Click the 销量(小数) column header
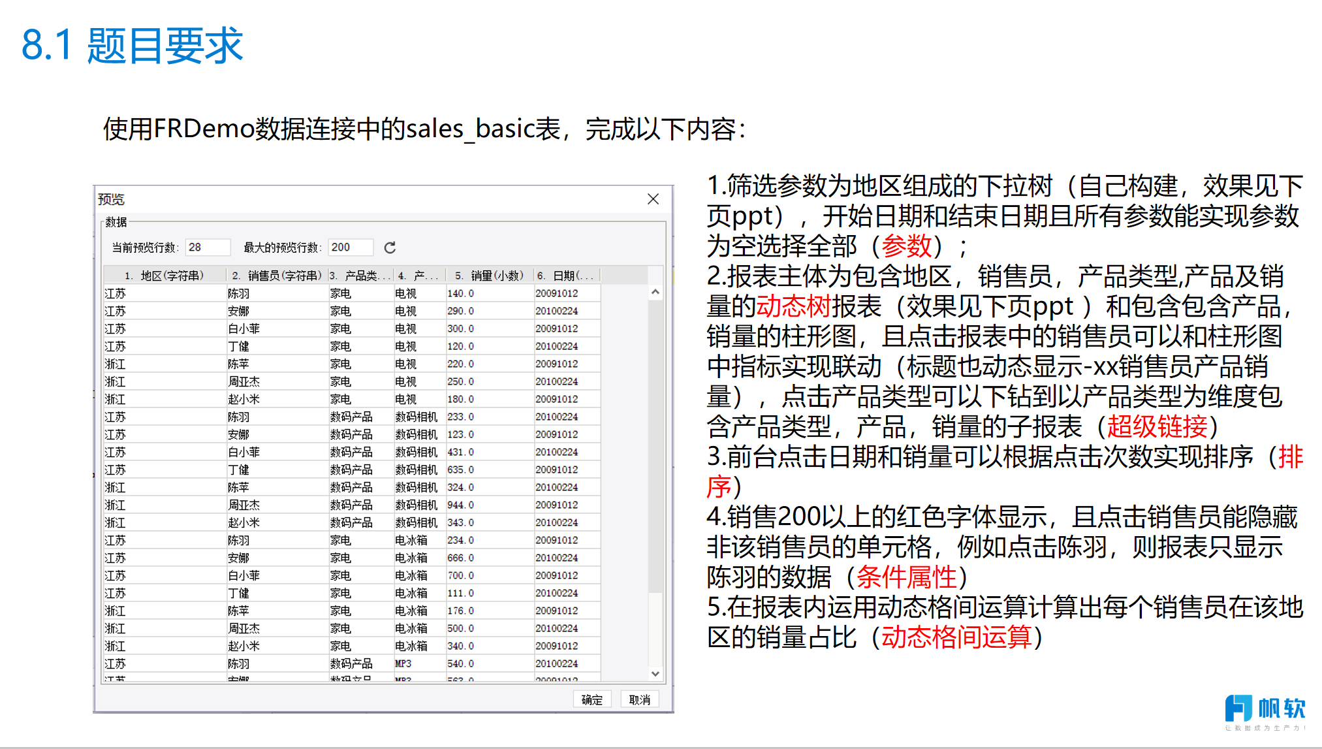 [x=490, y=276]
